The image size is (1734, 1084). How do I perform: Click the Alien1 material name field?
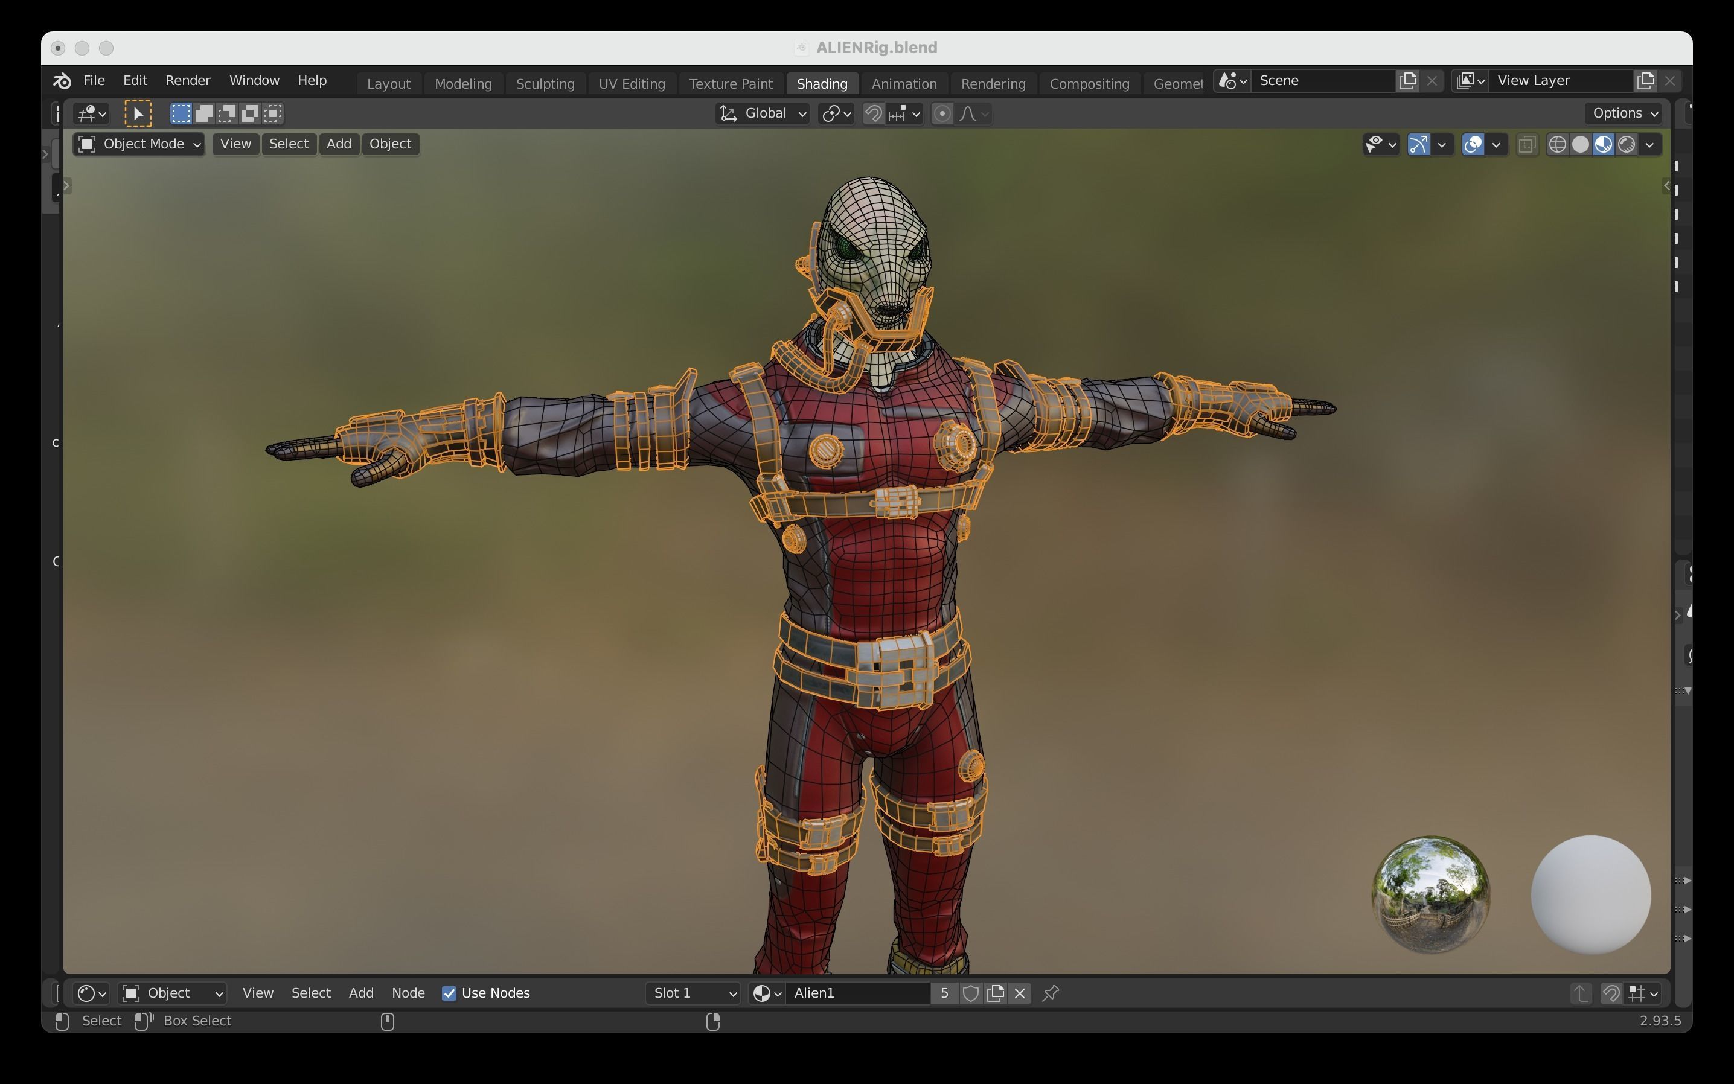[x=858, y=993]
